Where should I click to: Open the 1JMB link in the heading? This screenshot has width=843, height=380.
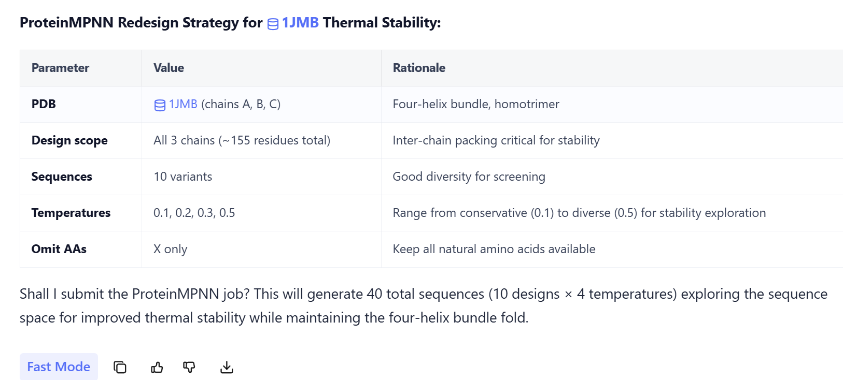[x=300, y=23]
